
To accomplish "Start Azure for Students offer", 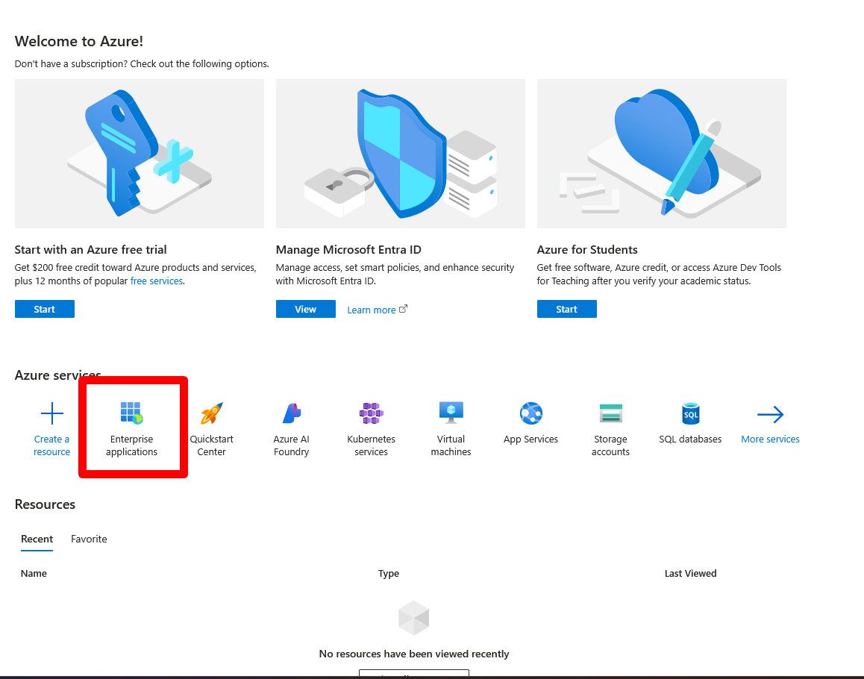I will pyautogui.click(x=567, y=309).
